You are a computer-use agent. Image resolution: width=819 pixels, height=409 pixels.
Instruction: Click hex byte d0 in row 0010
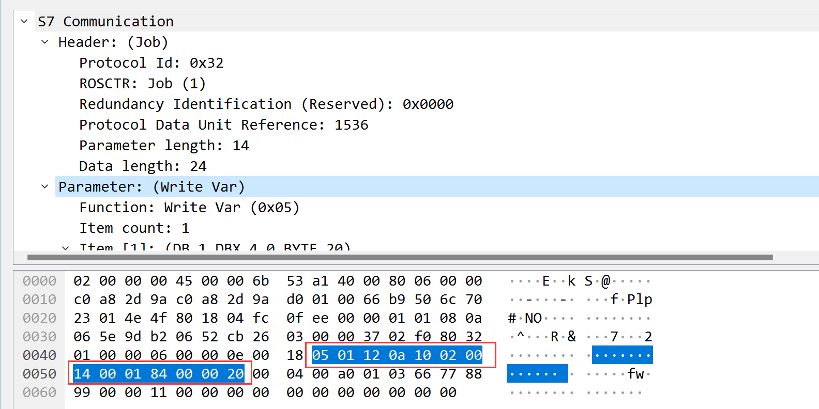pos(295,300)
